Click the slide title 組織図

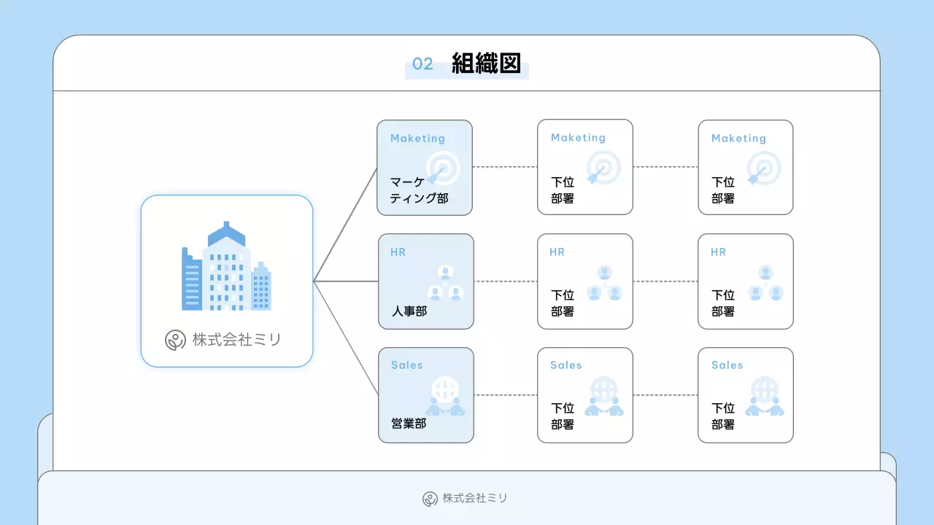point(486,64)
